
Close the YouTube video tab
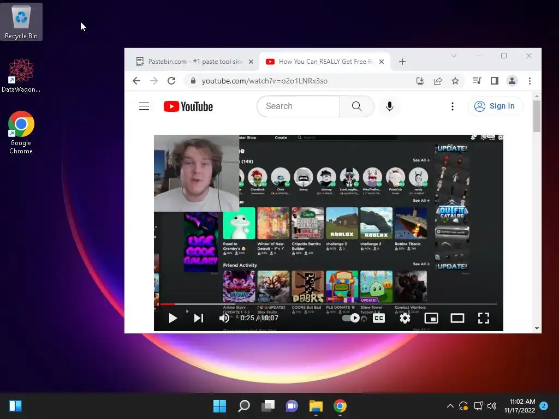point(382,62)
